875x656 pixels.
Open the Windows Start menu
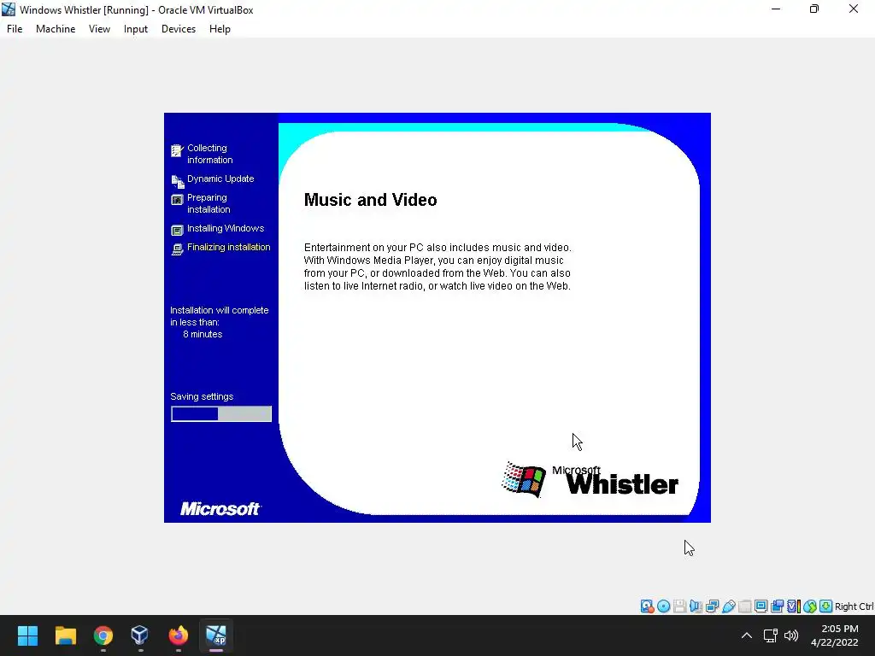(x=27, y=635)
